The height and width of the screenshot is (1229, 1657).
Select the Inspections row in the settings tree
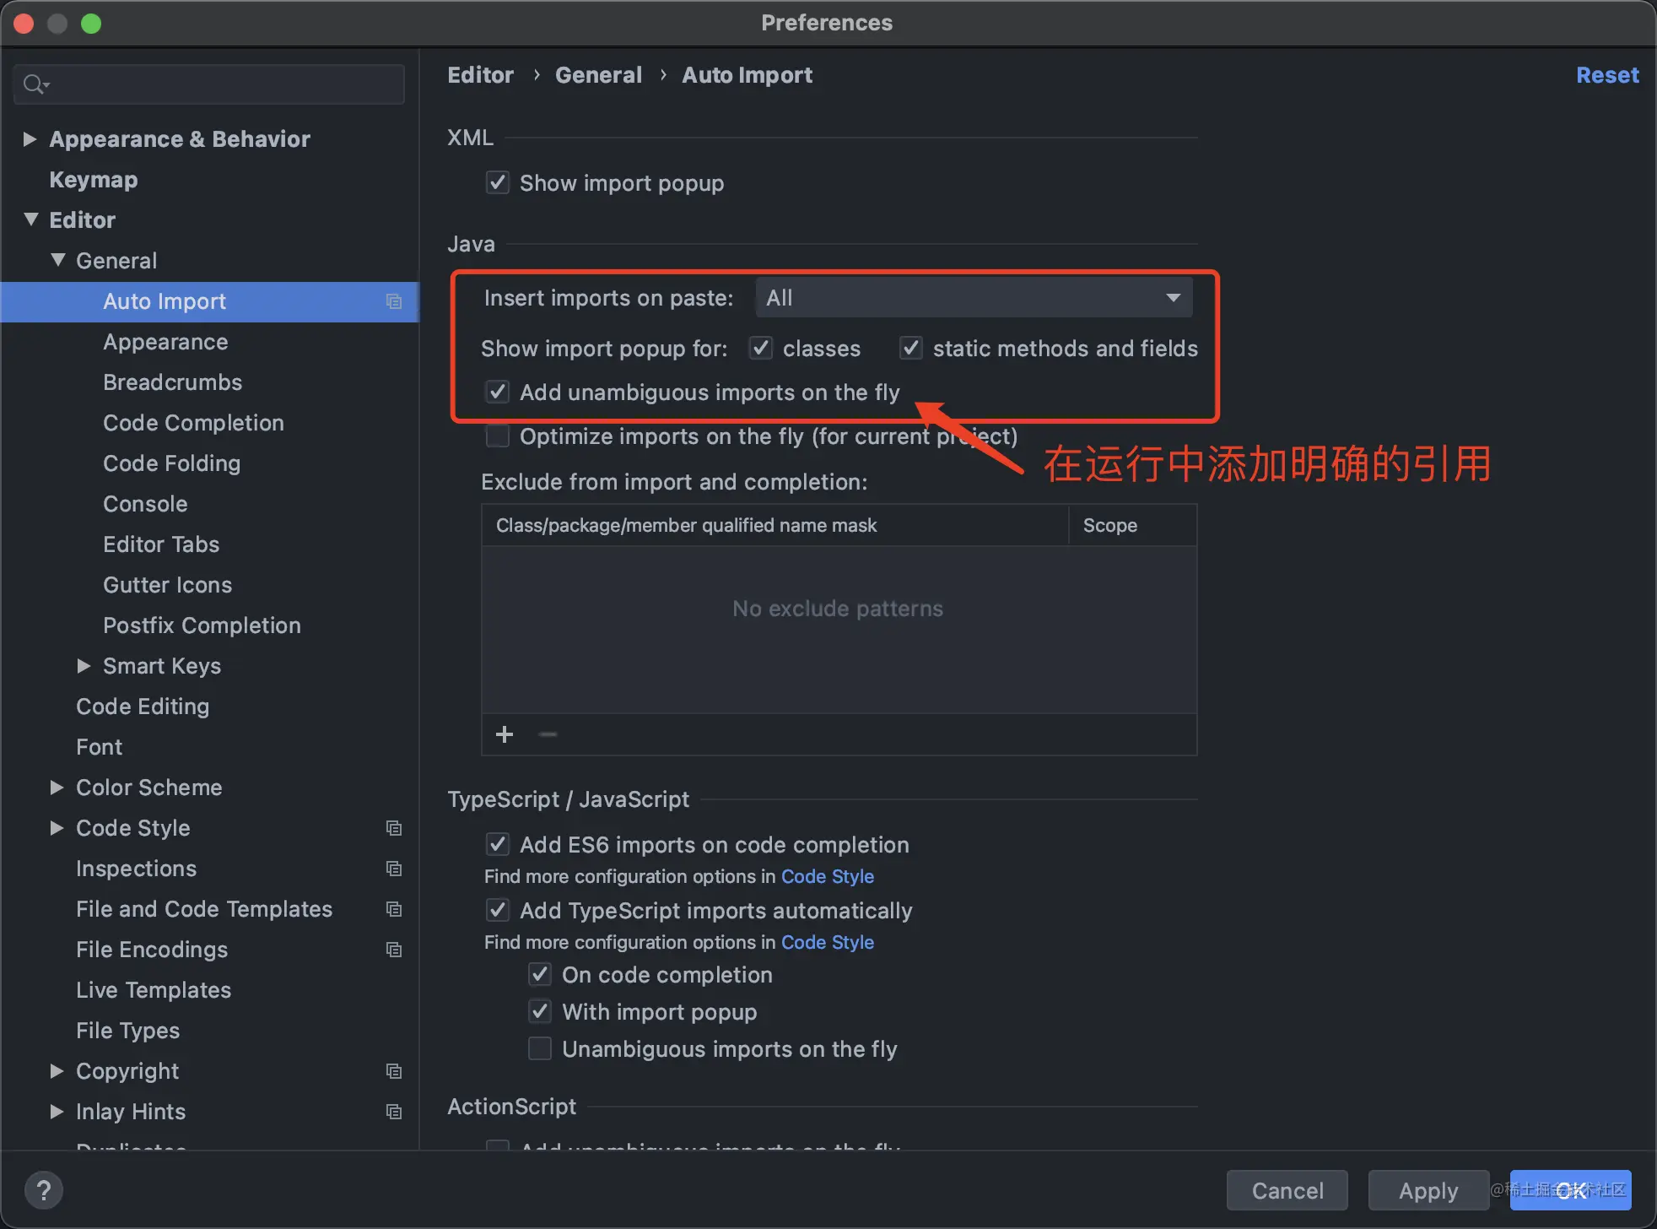209,869
